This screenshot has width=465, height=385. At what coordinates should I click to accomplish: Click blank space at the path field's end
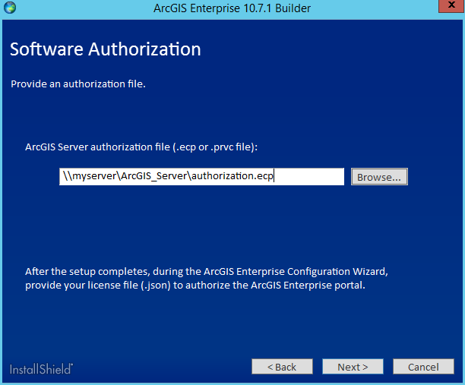(312, 177)
